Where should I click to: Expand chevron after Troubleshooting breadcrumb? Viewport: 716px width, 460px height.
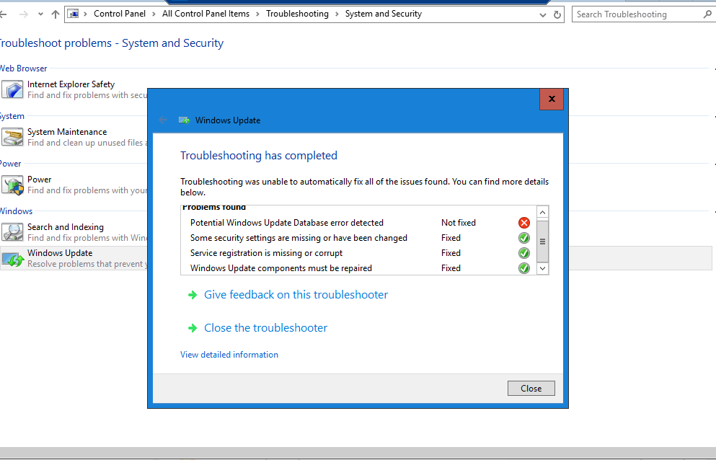(x=337, y=14)
